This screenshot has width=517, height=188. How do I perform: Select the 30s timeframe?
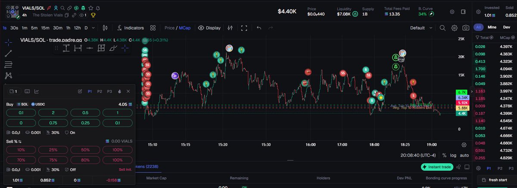(14, 28)
